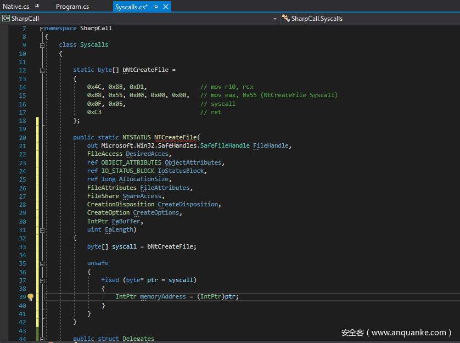
Task: Open the SharpCall project dropdown arrow
Action: [x=275, y=19]
